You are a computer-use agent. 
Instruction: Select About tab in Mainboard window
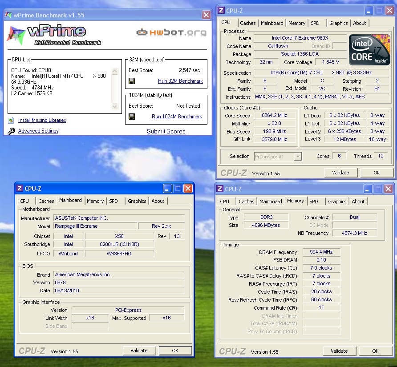tap(158, 201)
